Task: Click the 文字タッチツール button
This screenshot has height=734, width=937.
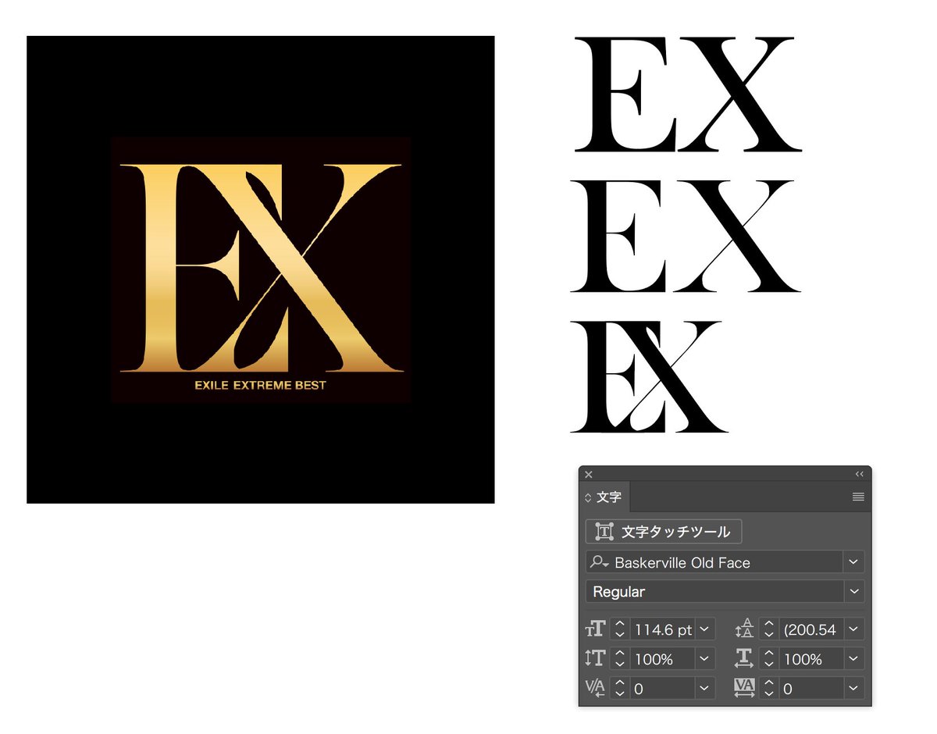Action: (664, 532)
